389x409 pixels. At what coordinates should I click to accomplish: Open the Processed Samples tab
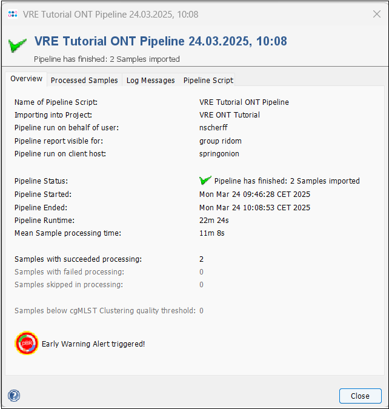pos(84,80)
